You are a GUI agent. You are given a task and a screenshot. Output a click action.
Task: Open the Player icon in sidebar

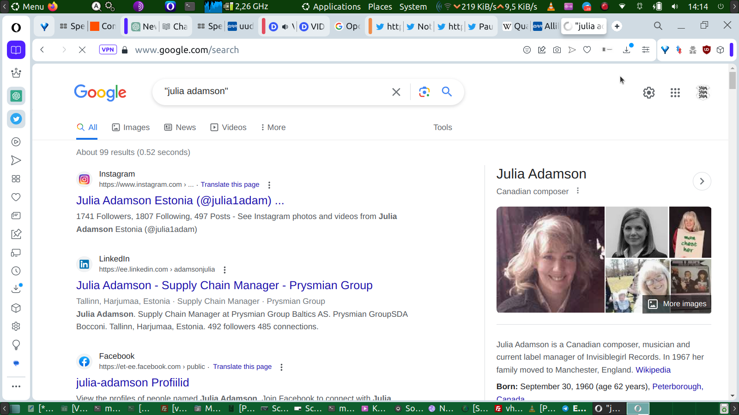[x=16, y=142]
